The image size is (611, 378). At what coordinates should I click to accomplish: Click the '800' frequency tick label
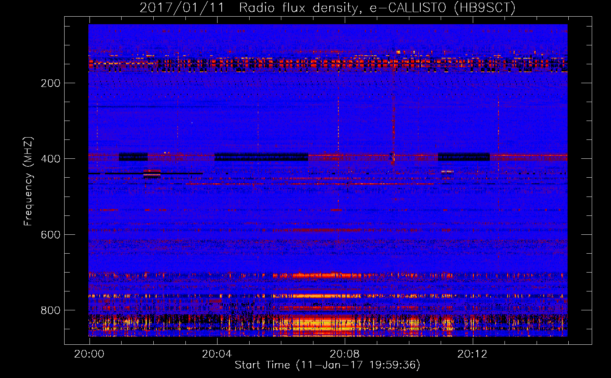(x=51, y=311)
